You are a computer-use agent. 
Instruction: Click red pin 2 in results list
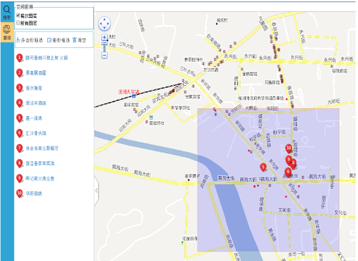20,73
